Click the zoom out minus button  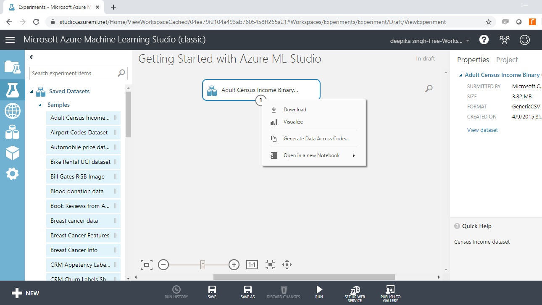(163, 265)
